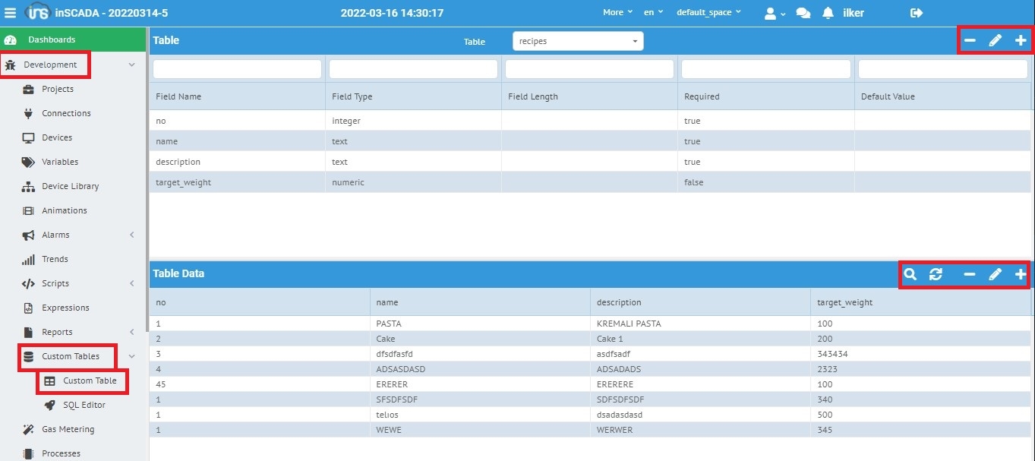The image size is (1035, 461).
Task: Edit the selected Table Data row
Action: (x=995, y=274)
